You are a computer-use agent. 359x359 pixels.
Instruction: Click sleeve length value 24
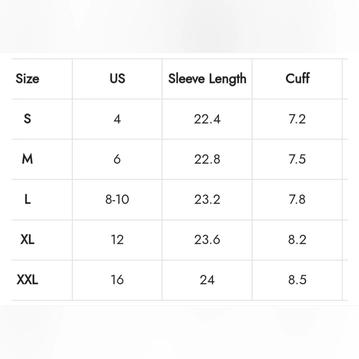(207, 280)
